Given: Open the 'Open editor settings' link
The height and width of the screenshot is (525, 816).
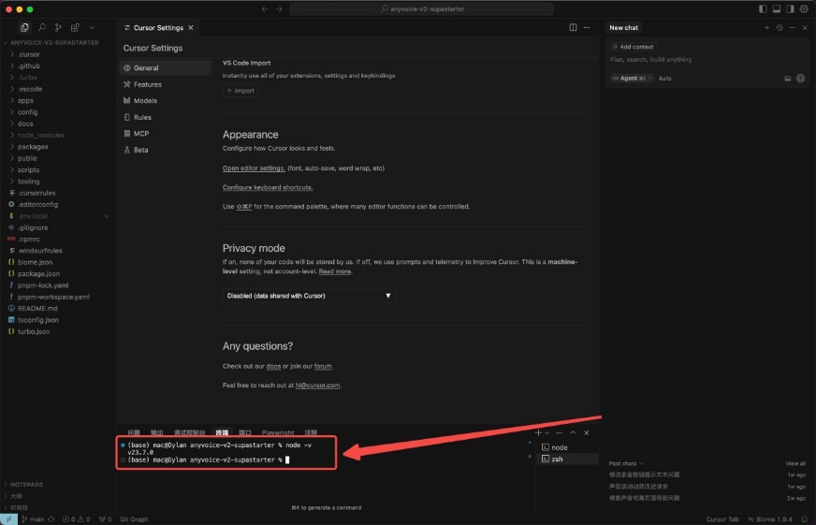Looking at the screenshot, I should point(254,168).
